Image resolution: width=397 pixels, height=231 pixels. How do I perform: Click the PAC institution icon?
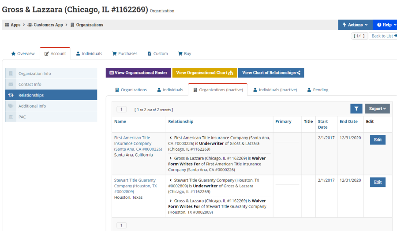(11, 117)
